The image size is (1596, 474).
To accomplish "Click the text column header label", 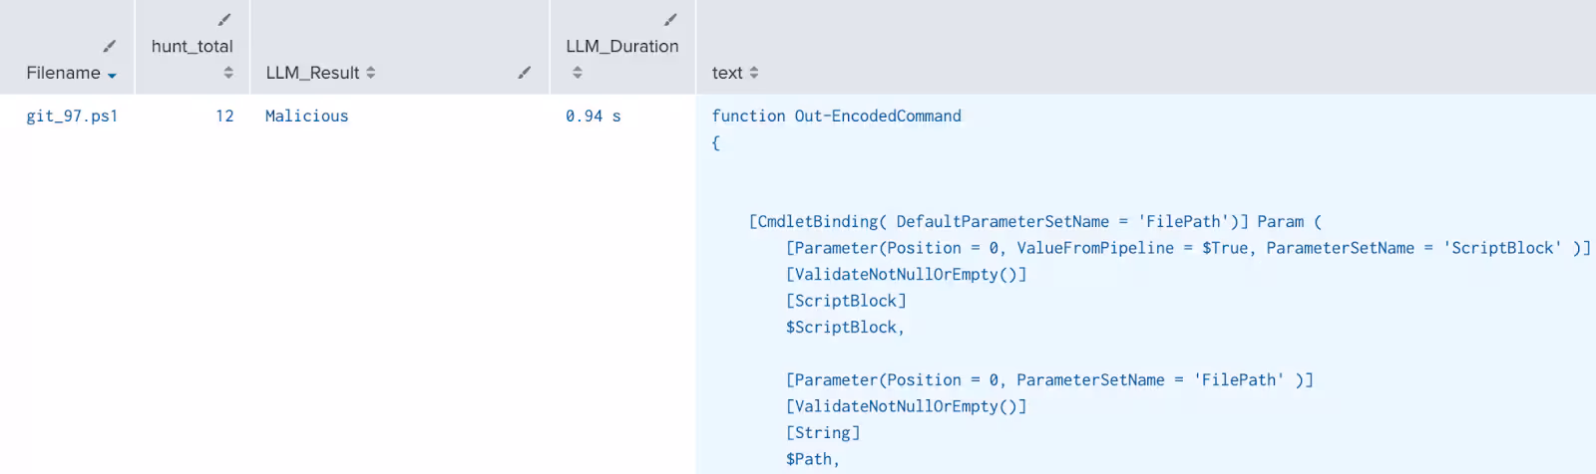I will [x=727, y=73].
